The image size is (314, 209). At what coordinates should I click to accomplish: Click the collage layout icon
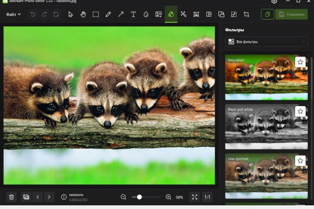(x=209, y=15)
